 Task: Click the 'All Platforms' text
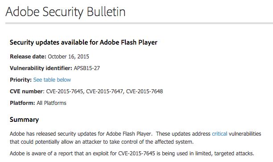[x=52, y=103]
